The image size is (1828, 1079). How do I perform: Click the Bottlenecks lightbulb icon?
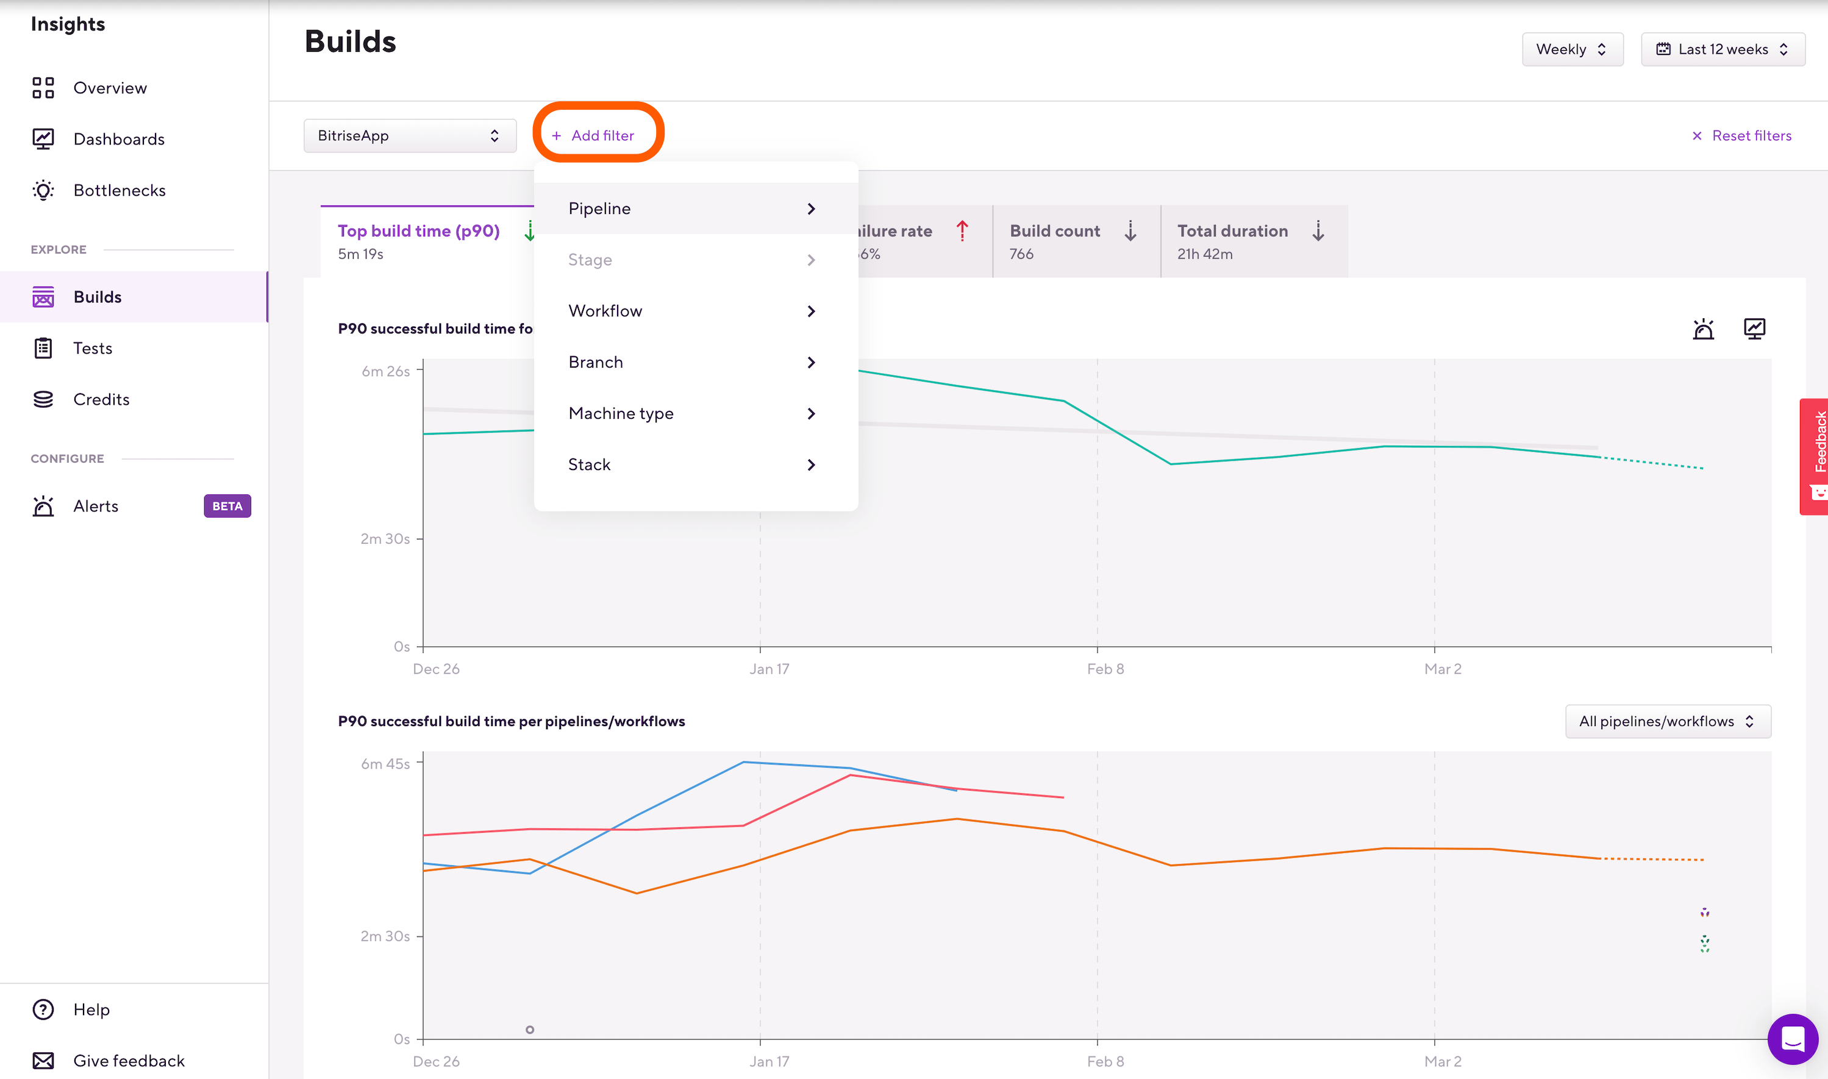tap(43, 190)
